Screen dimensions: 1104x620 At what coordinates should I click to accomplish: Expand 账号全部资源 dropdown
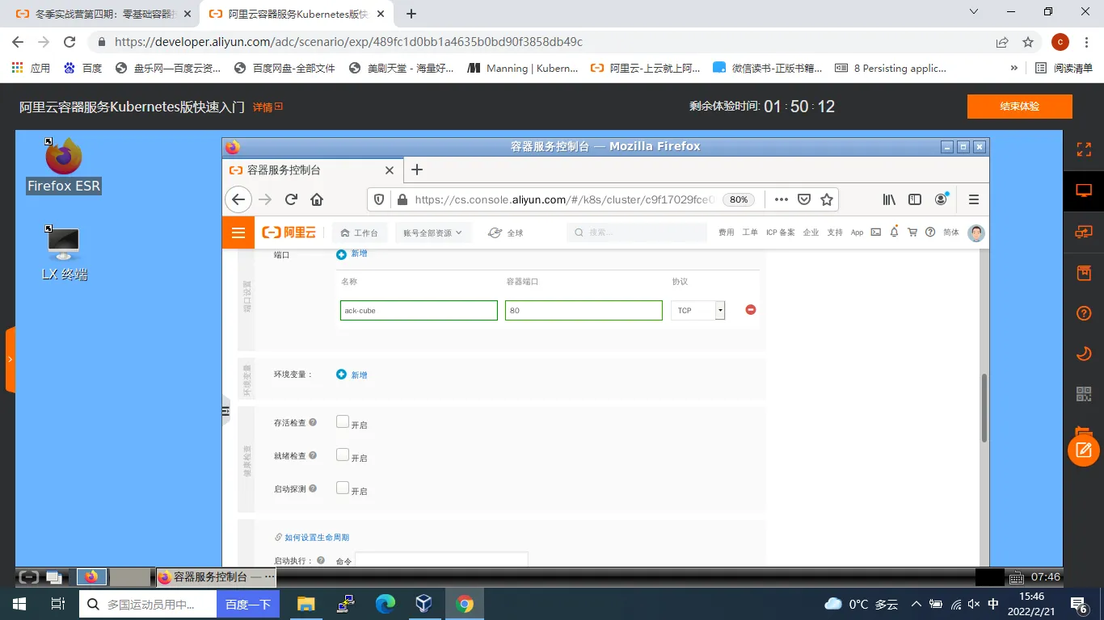pos(432,232)
